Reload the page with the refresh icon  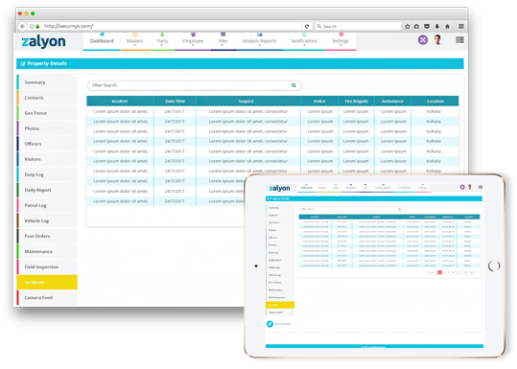click(307, 27)
